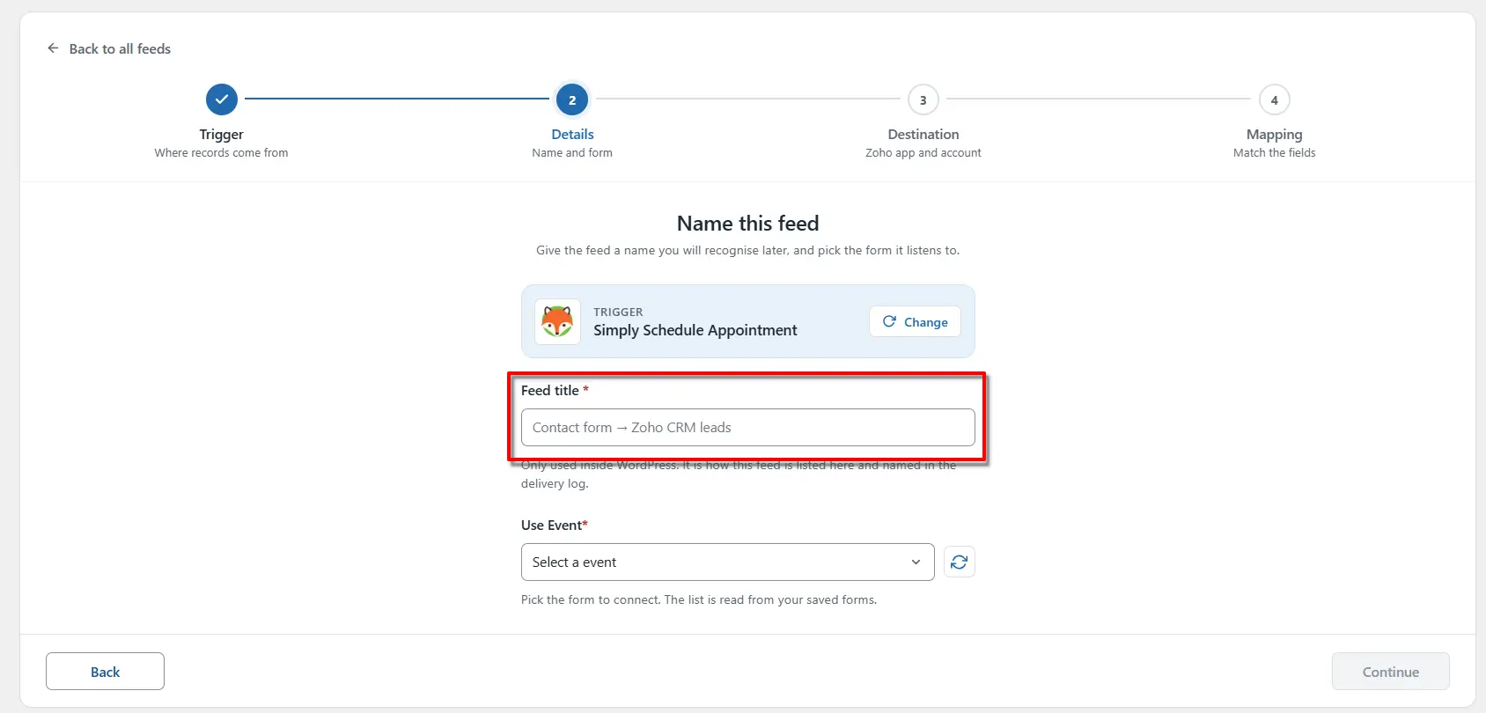
Task: Click the Use Event field label
Action: [555, 526]
